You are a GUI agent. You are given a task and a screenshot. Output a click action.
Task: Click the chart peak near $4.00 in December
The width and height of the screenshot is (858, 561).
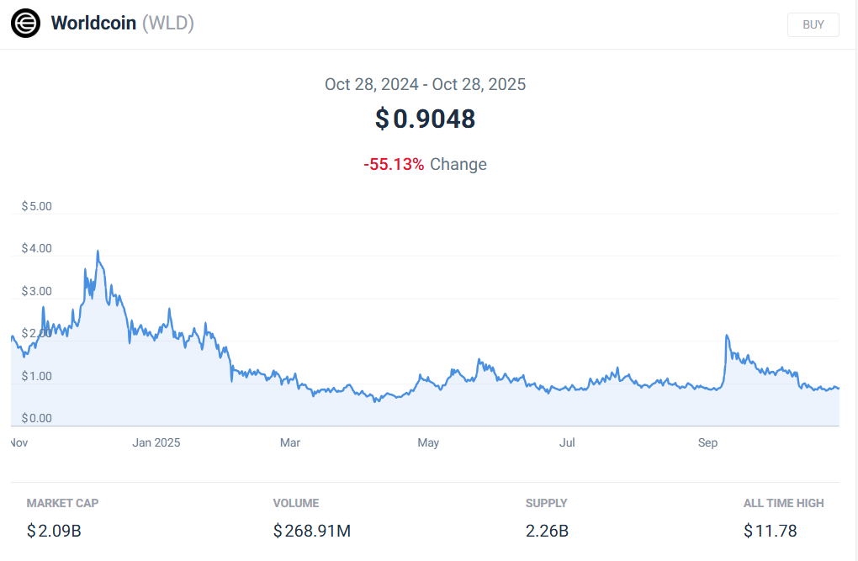coord(98,251)
